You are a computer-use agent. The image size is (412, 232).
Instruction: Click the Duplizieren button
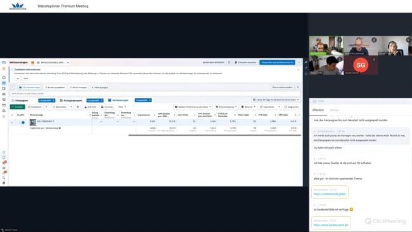pos(35,107)
